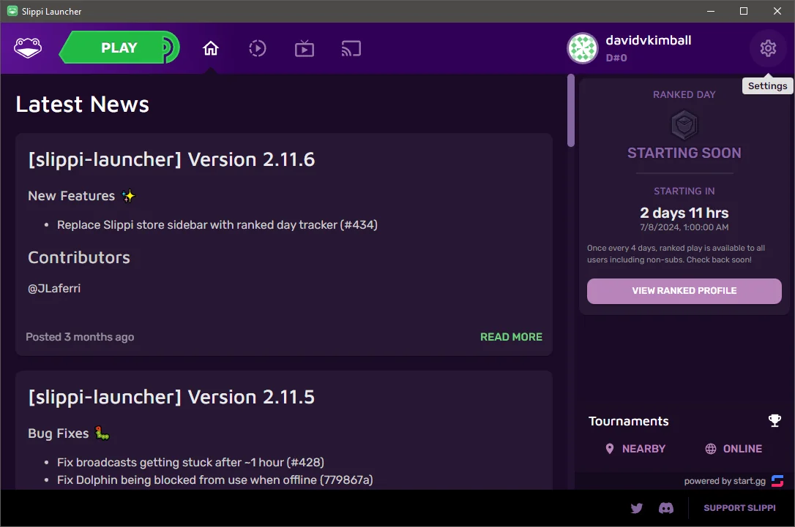Expand the 2.11.6 release via READ MORE
Image resolution: width=795 pixels, height=527 pixels.
click(x=511, y=336)
